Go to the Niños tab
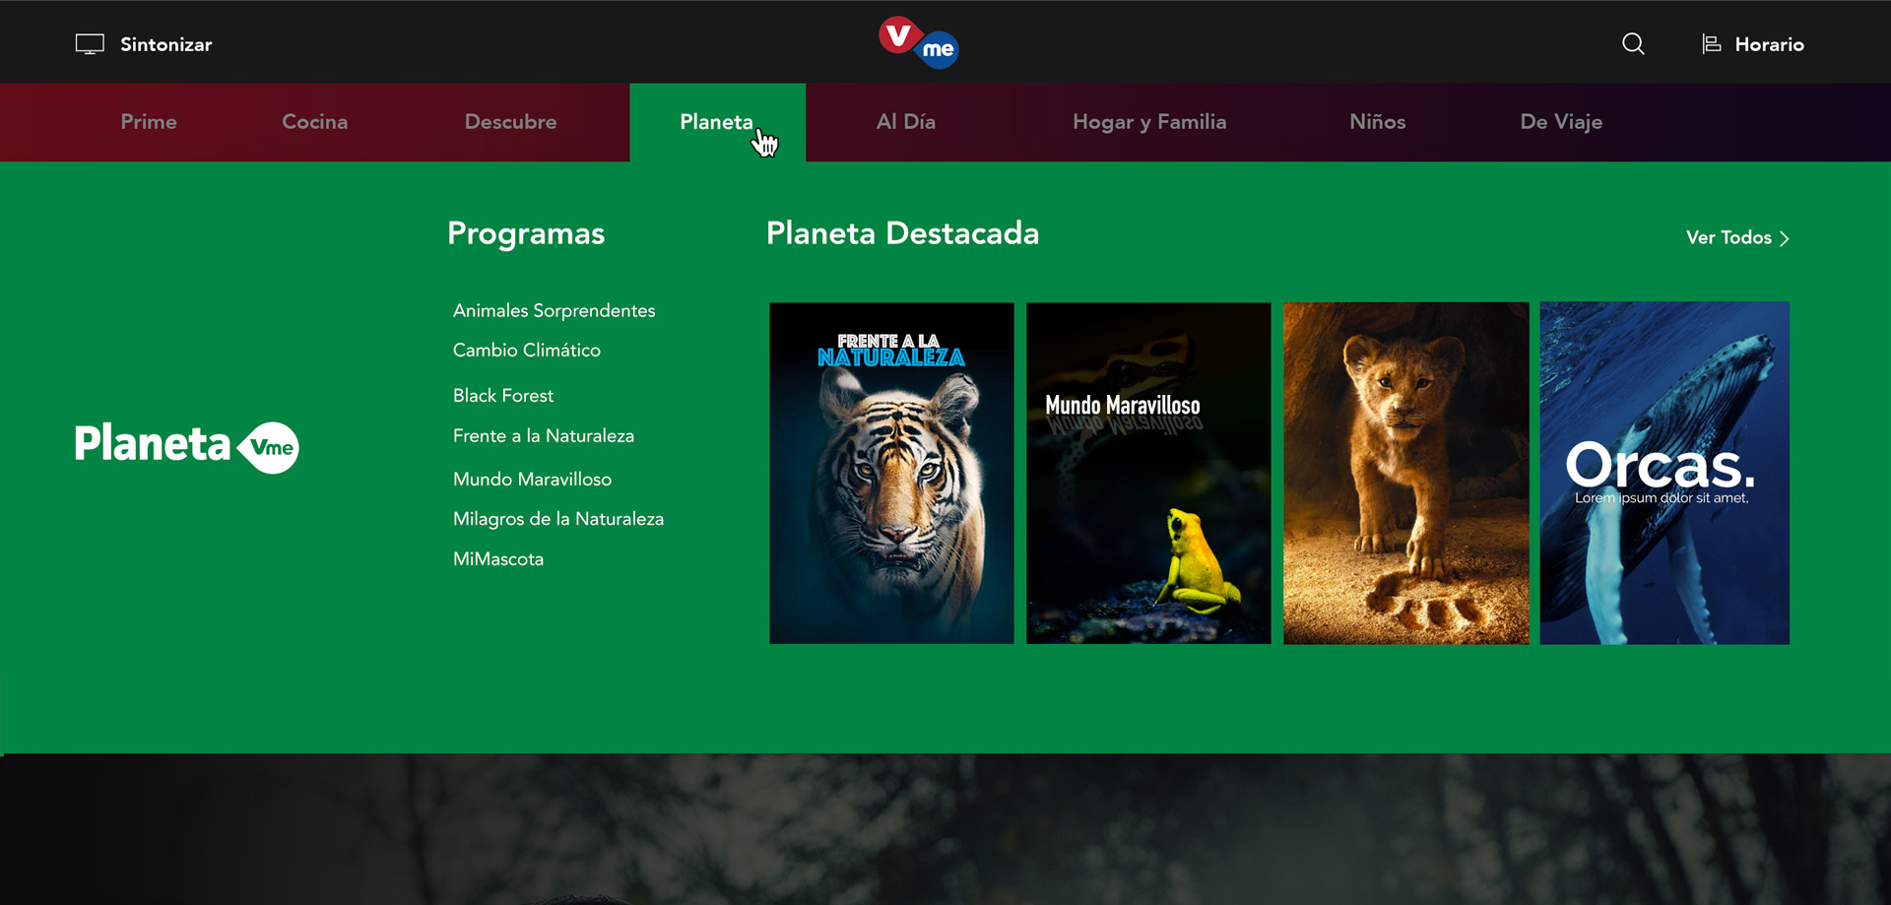Image resolution: width=1891 pixels, height=905 pixels. 1378,122
